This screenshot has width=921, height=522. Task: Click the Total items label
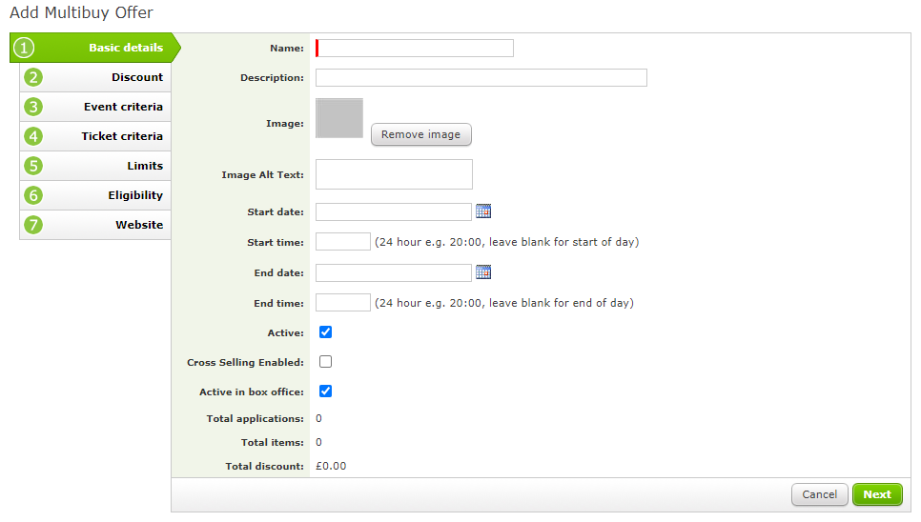[273, 442]
